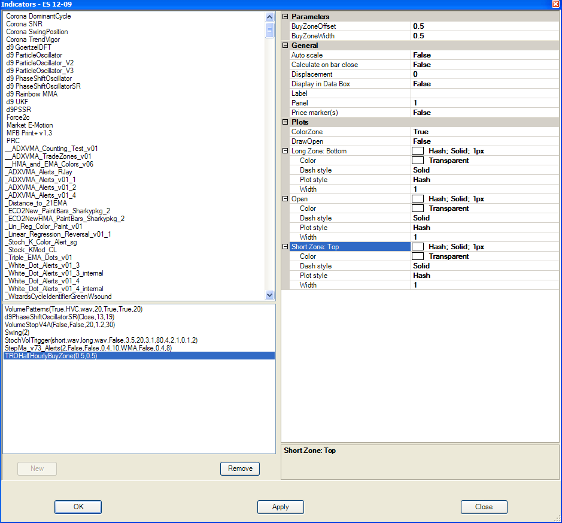Edit Short Zone: Top Width value
This screenshot has width=562, height=523.
(x=485, y=285)
